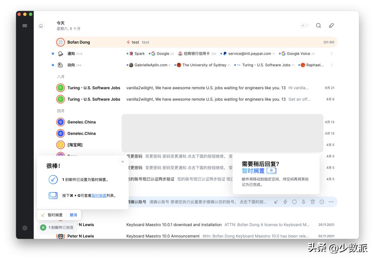Screen dimensions: 375x260
Task: Open quick actions with the lightning icon
Action: pos(285,202)
